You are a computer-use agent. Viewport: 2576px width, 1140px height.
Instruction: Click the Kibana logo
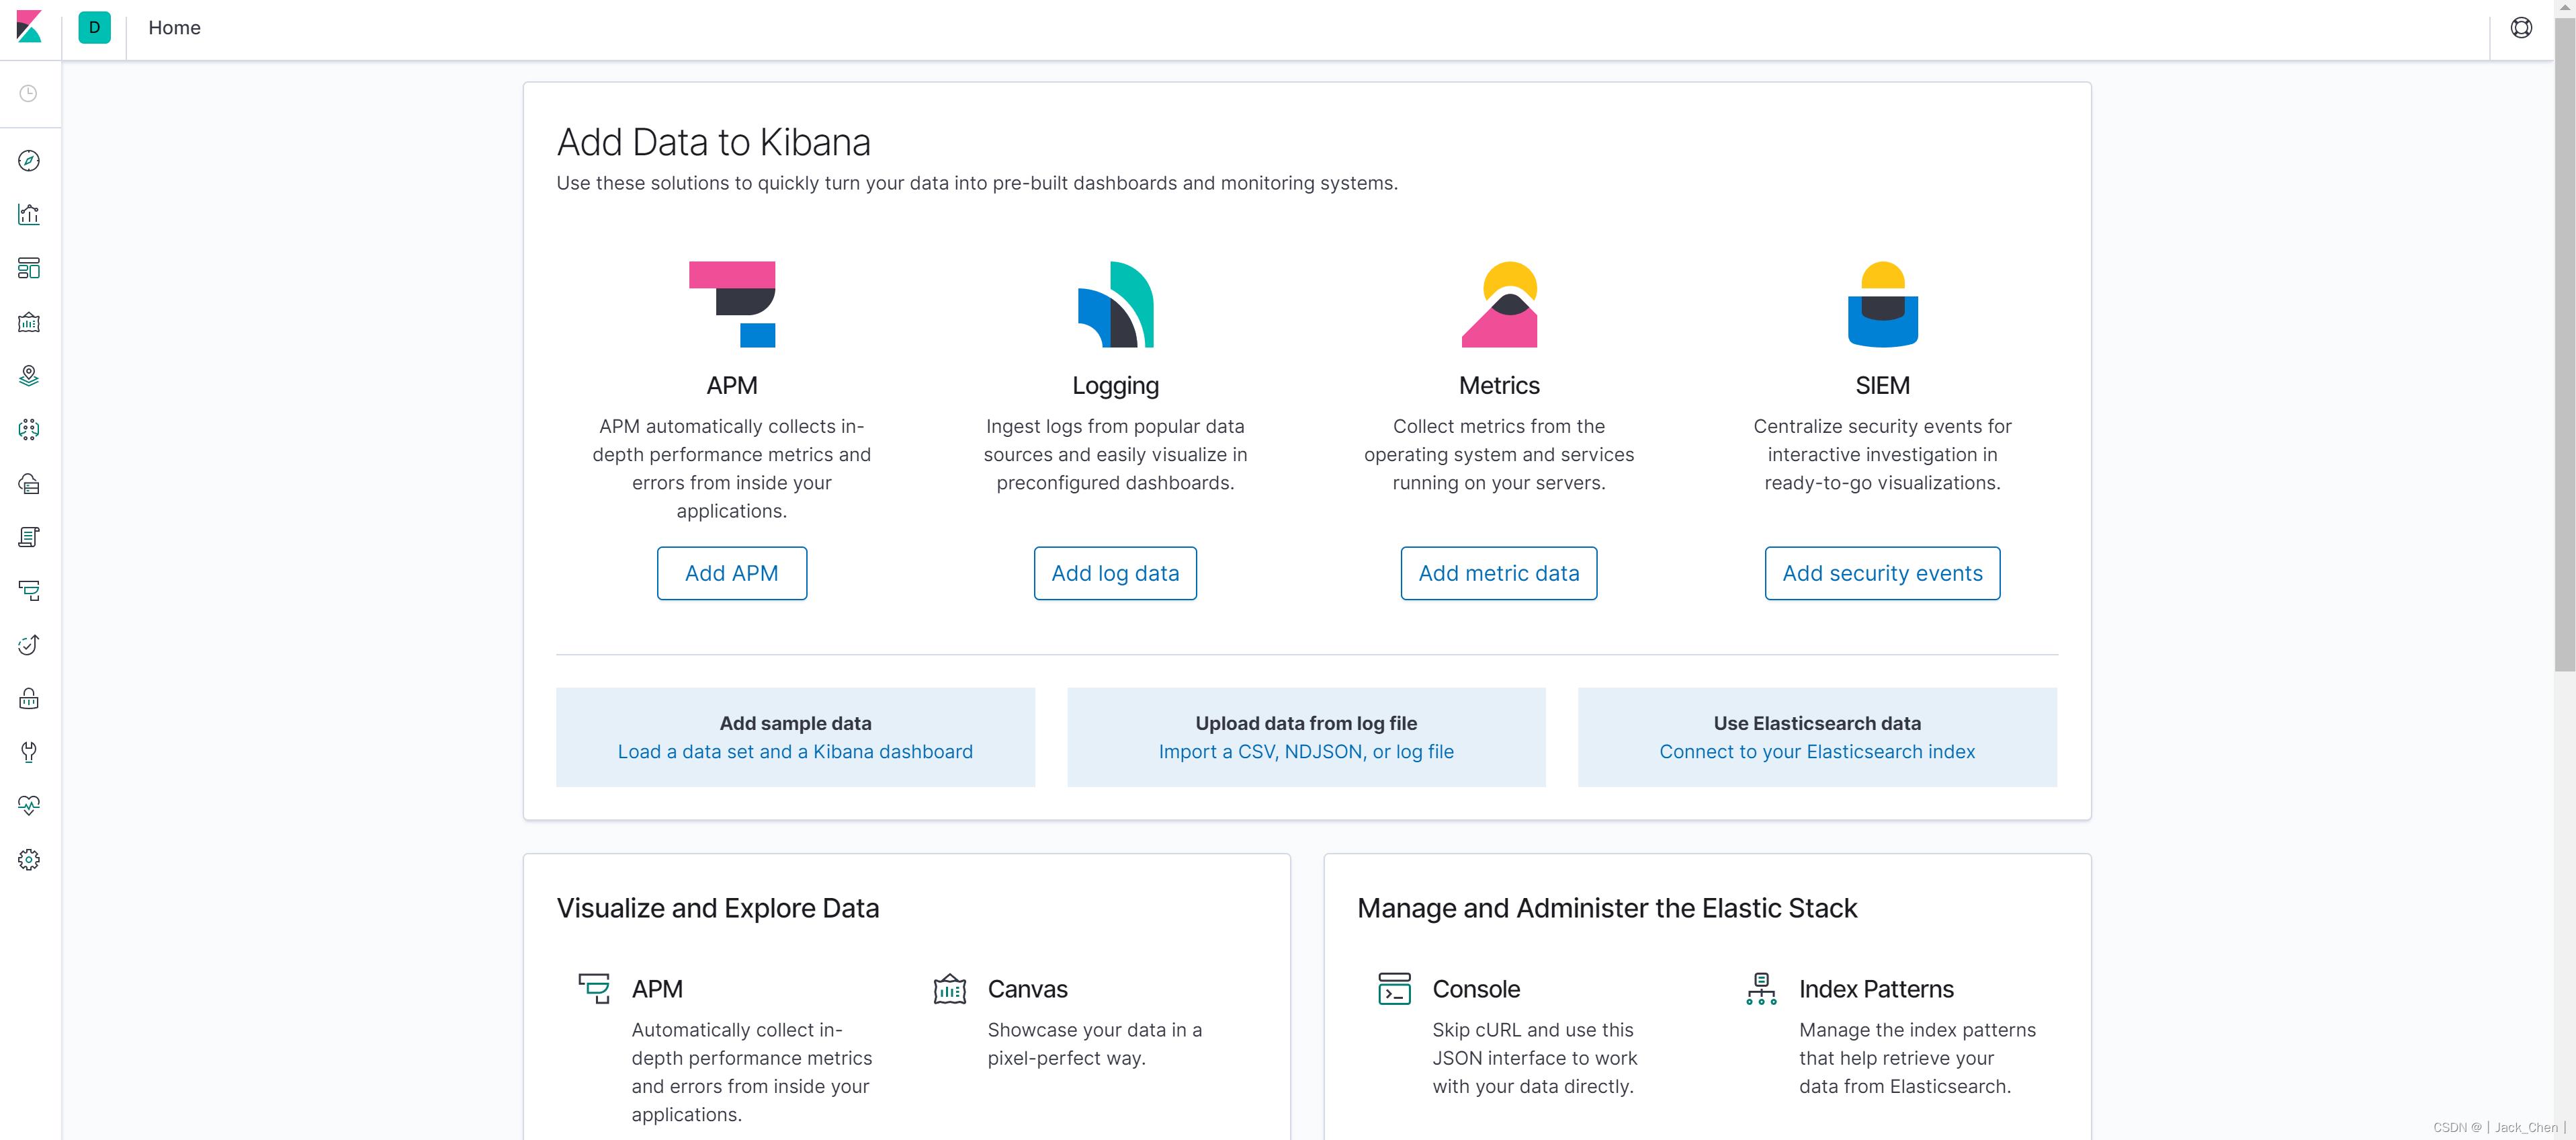pos(29,27)
